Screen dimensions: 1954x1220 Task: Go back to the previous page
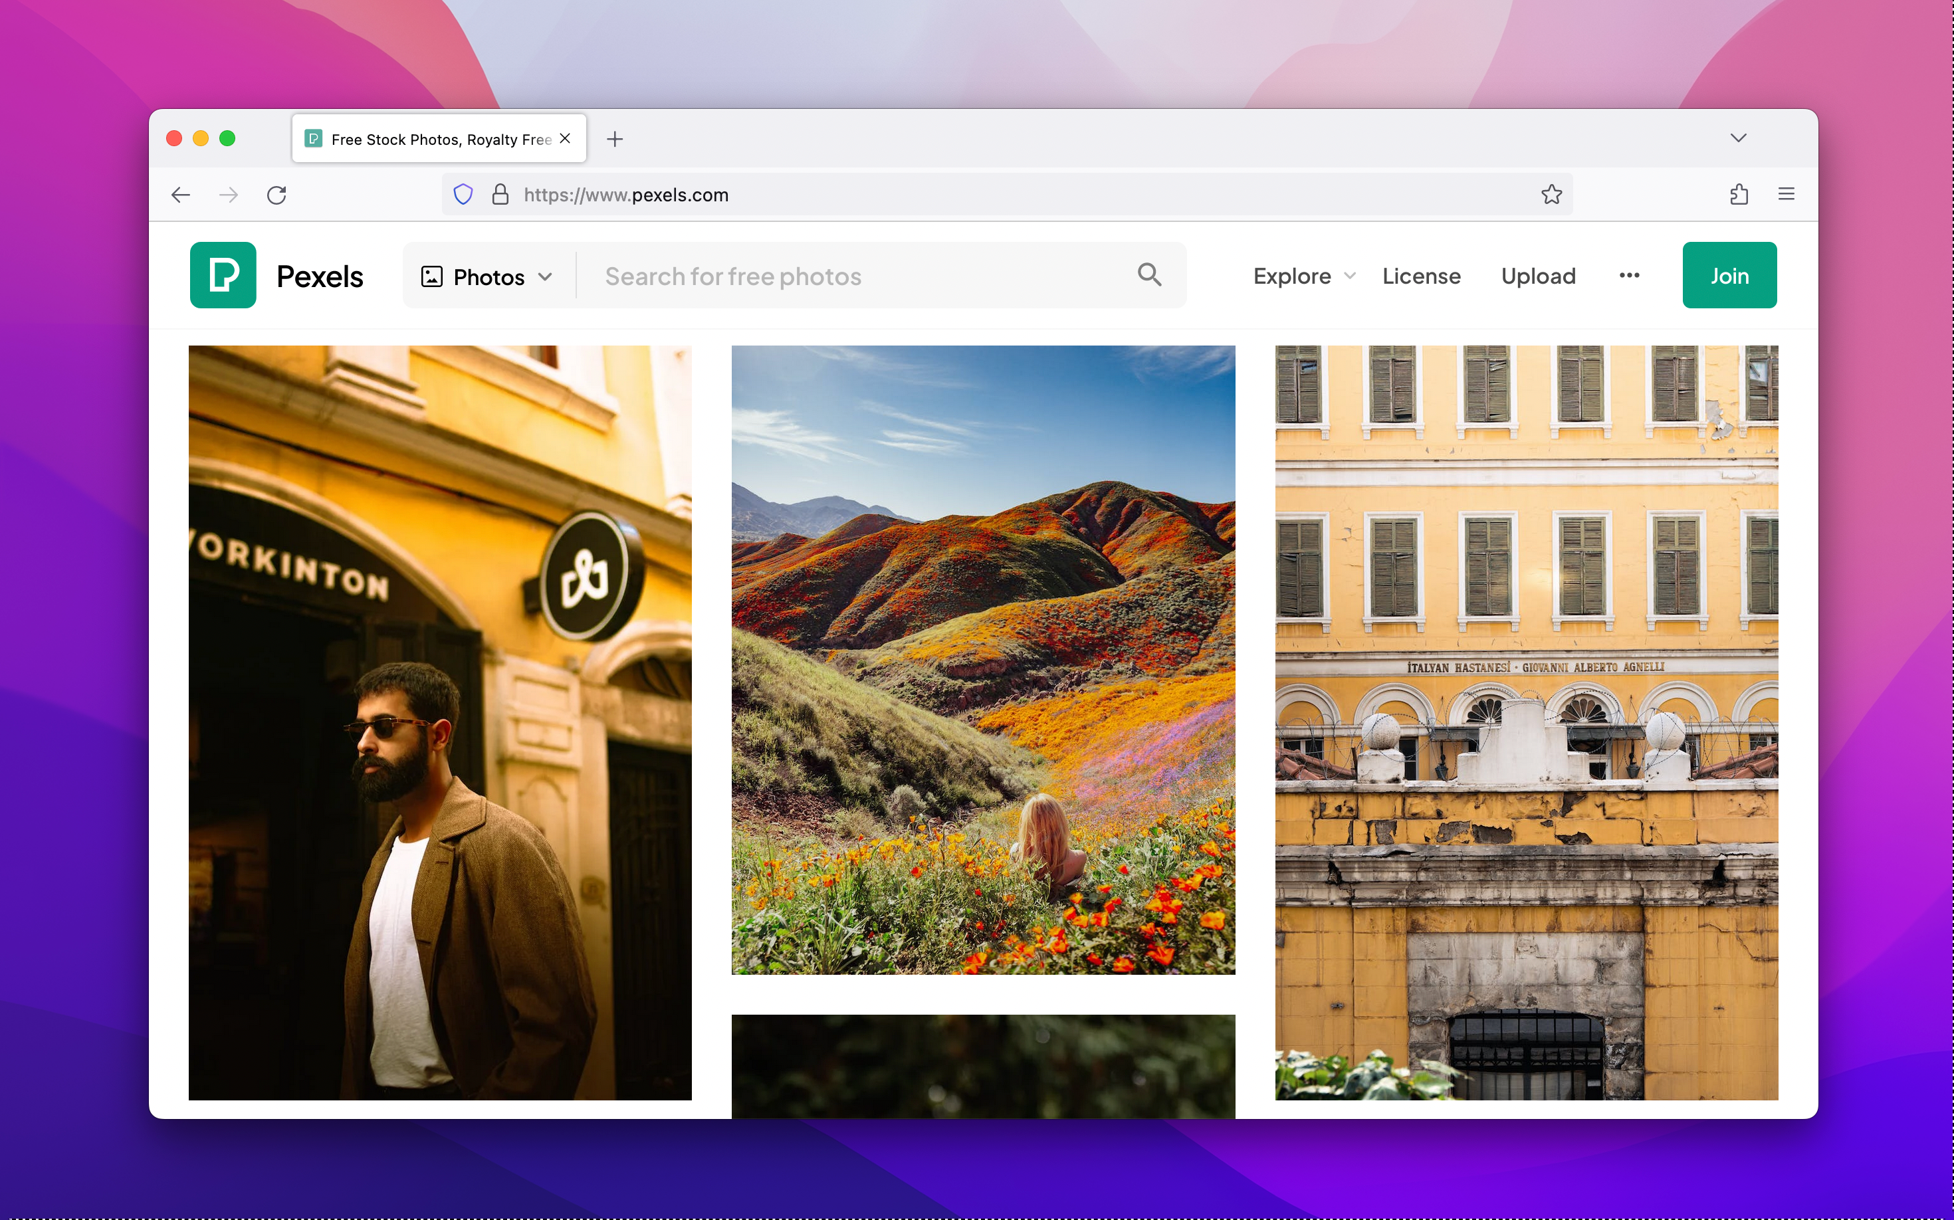coord(181,195)
